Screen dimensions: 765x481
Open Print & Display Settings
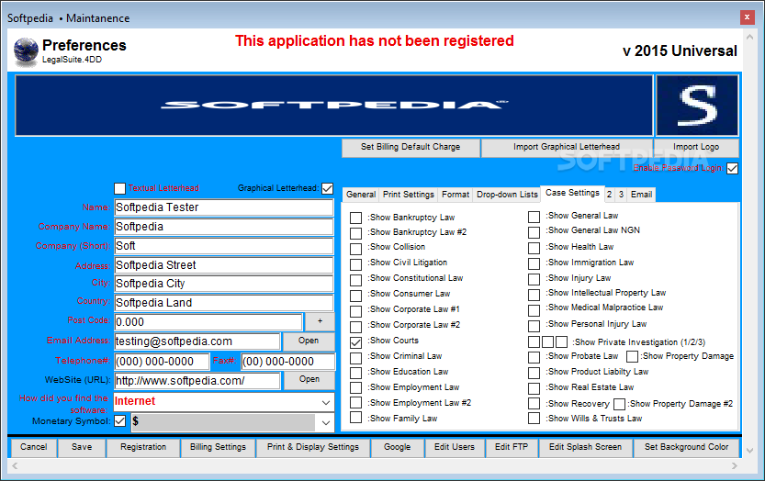313,447
